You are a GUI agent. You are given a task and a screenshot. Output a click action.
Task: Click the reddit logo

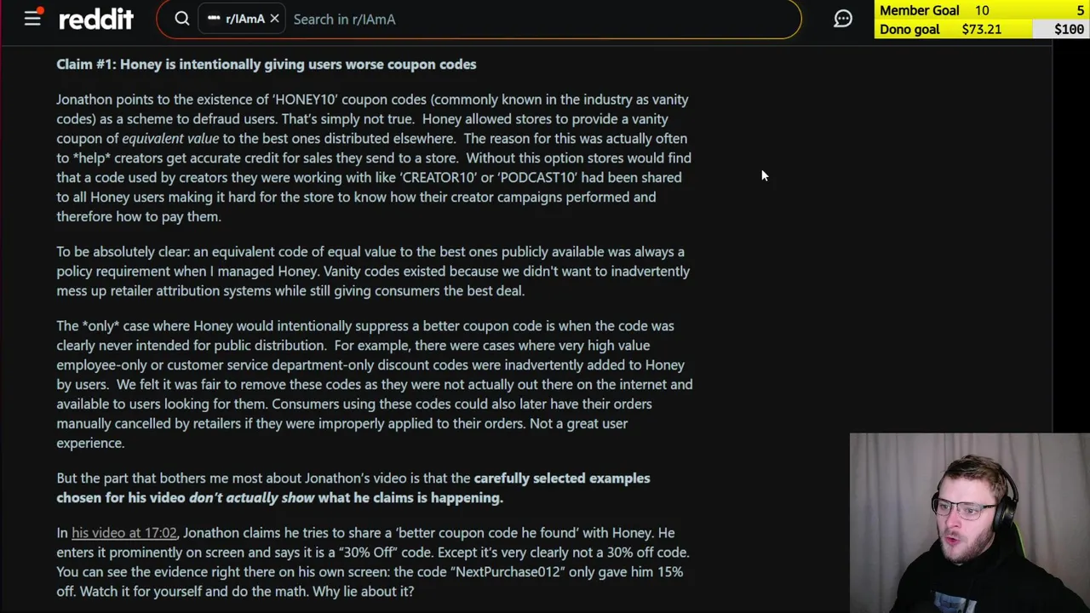96,19
